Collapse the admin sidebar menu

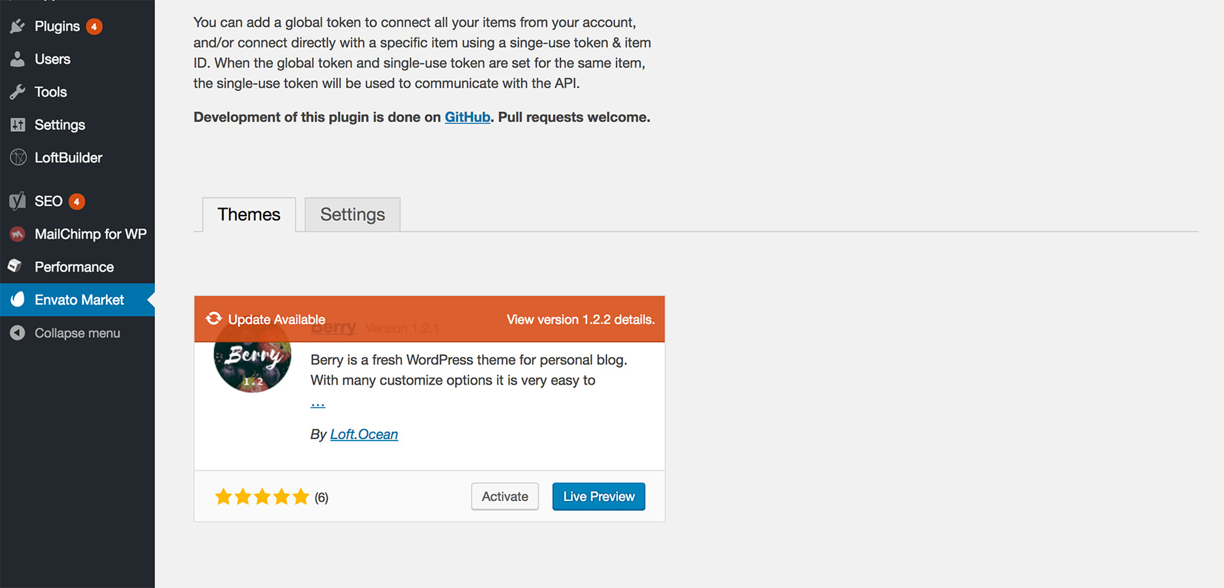coord(77,333)
